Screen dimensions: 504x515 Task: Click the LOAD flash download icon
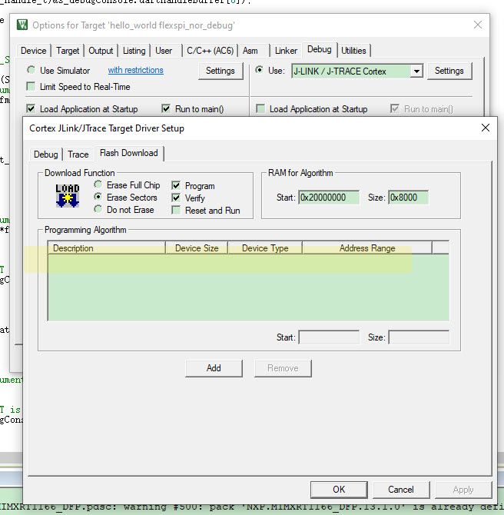pos(68,196)
